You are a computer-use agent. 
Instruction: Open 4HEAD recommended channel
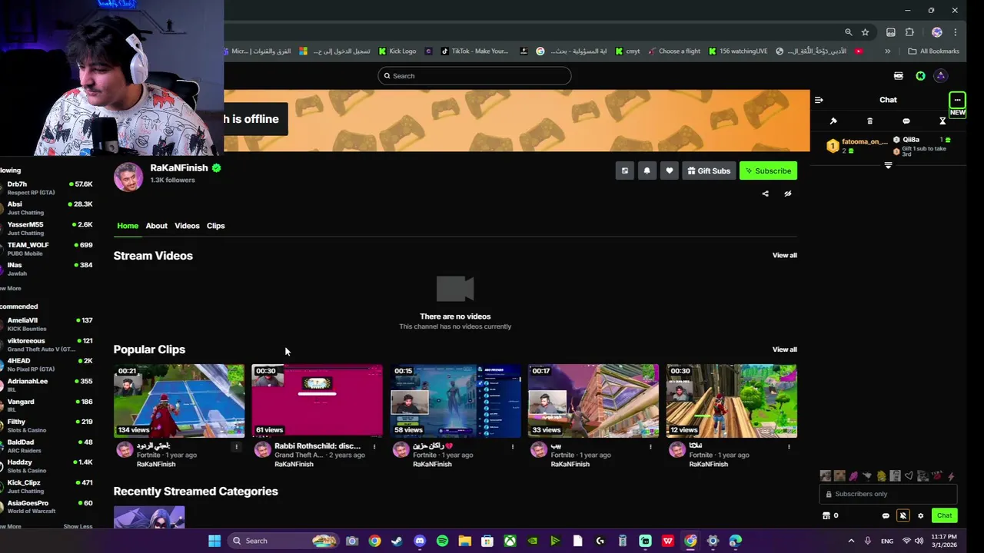point(48,365)
